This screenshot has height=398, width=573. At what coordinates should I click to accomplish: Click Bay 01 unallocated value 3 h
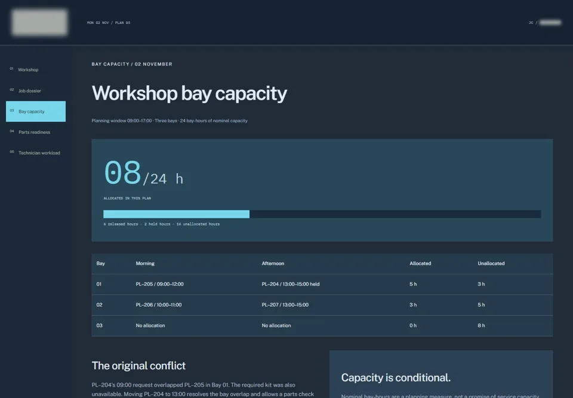click(481, 284)
